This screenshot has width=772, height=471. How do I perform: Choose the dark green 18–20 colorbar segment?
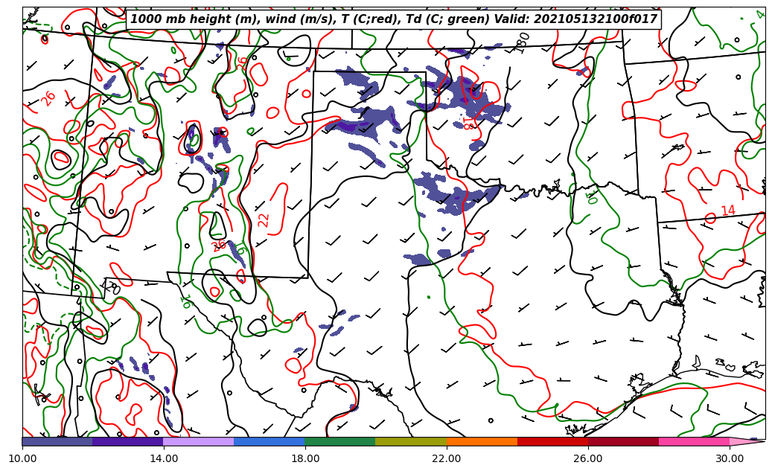click(340, 441)
